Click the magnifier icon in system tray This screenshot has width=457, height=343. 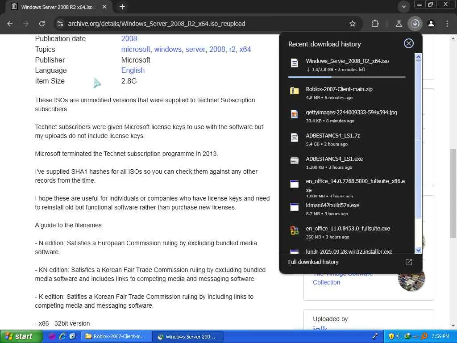424,337
